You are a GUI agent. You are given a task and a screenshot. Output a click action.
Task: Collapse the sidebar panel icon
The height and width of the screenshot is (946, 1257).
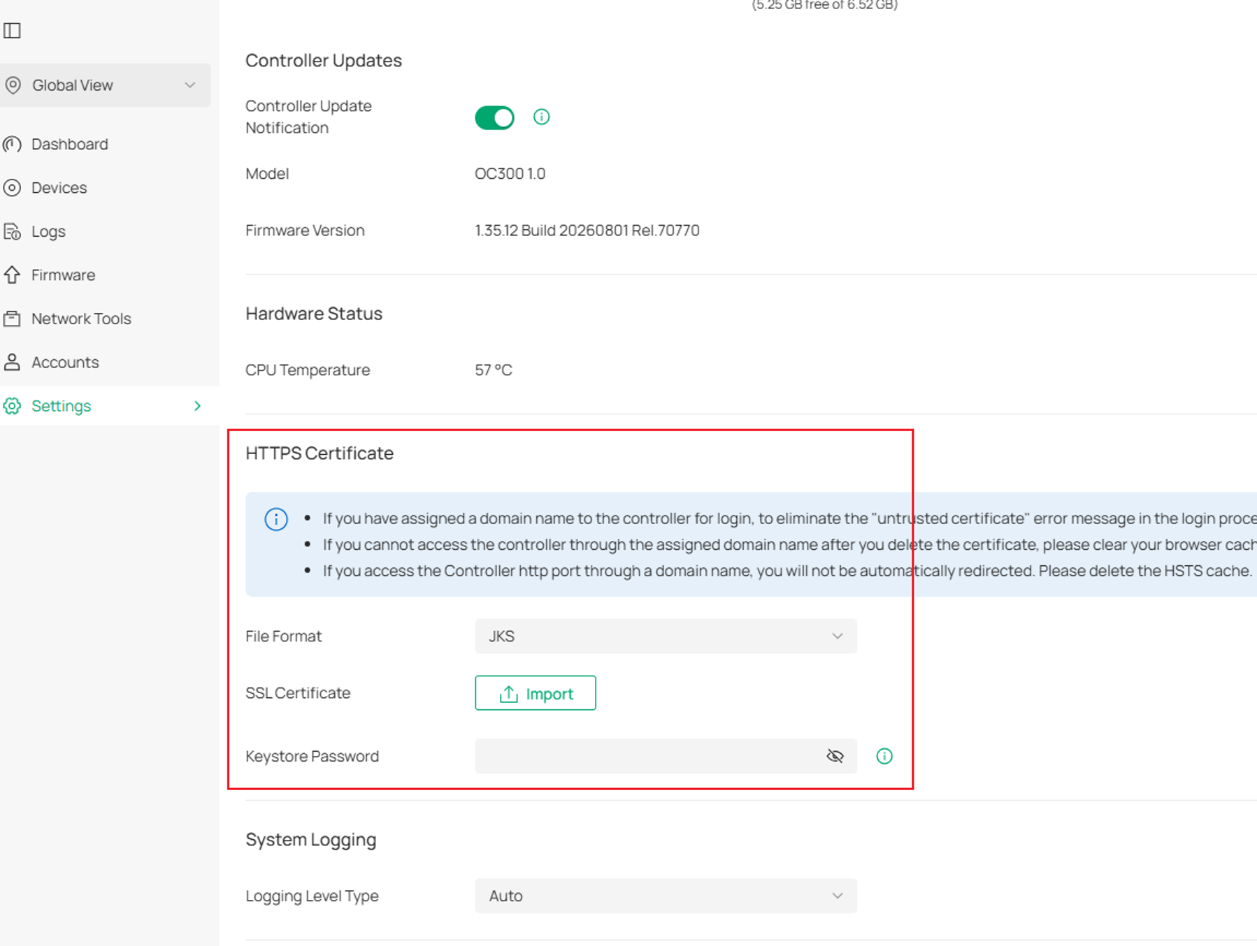pos(13,31)
